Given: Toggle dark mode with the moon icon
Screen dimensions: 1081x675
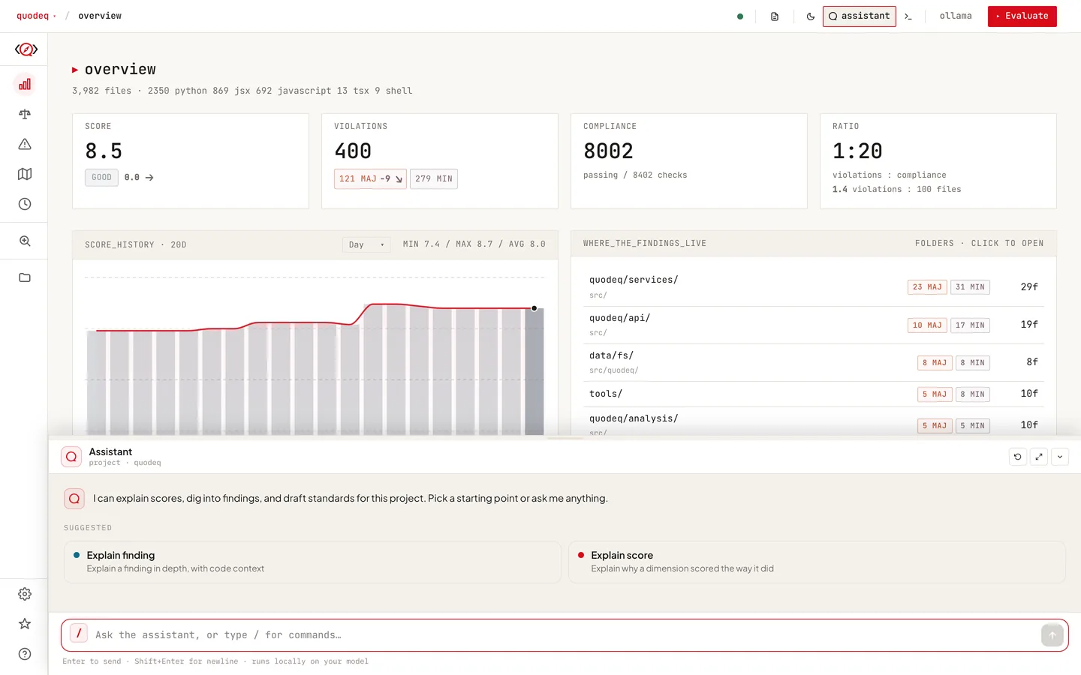Looking at the screenshot, I should [811, 16].
